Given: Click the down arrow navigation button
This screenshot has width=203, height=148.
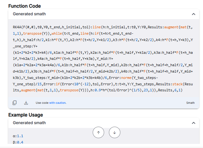Looking at the screenshot, I should point(115,132).
